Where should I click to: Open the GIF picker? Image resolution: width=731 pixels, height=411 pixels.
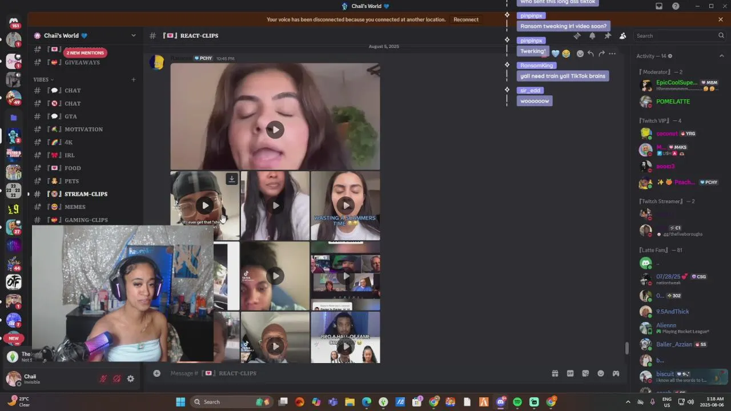click(570, 373)
